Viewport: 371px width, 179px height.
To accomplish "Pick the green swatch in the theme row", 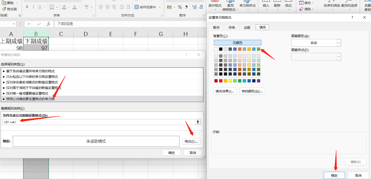I will click(x=258, y=49).
